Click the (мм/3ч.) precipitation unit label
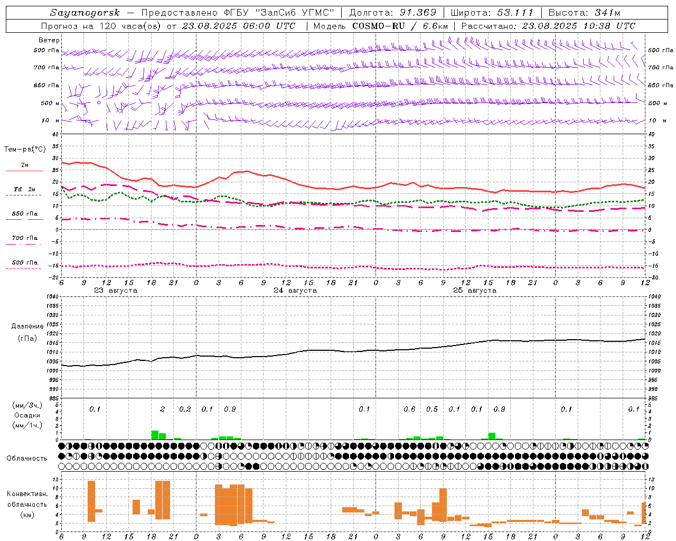Screen dimensions: 676x541 27,405
